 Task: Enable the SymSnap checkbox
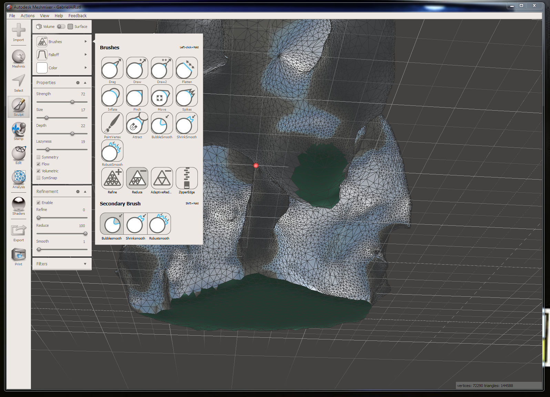tap(39, 178)
